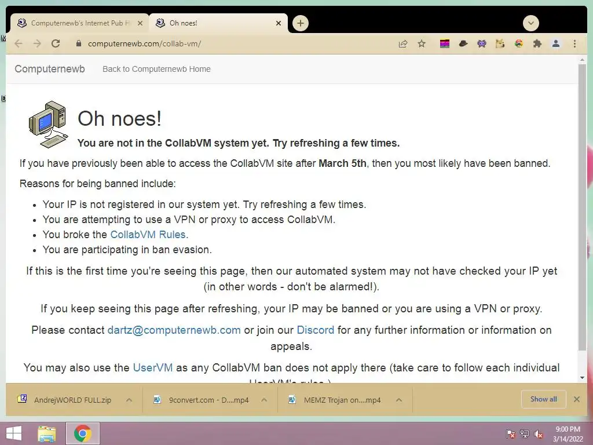Open a new tab with the plus button
Viewport: 593px width, 445px height.
tap(301, 23)
